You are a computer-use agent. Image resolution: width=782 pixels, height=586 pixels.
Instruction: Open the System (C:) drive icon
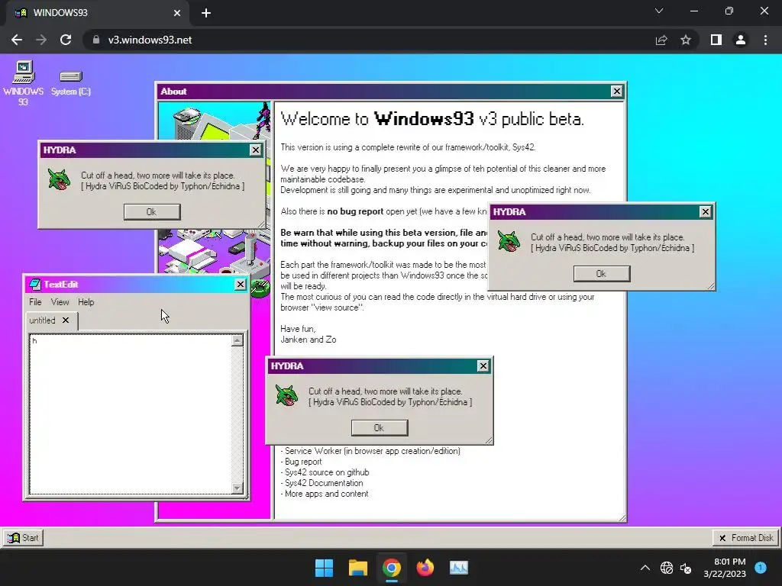[70, 82]
